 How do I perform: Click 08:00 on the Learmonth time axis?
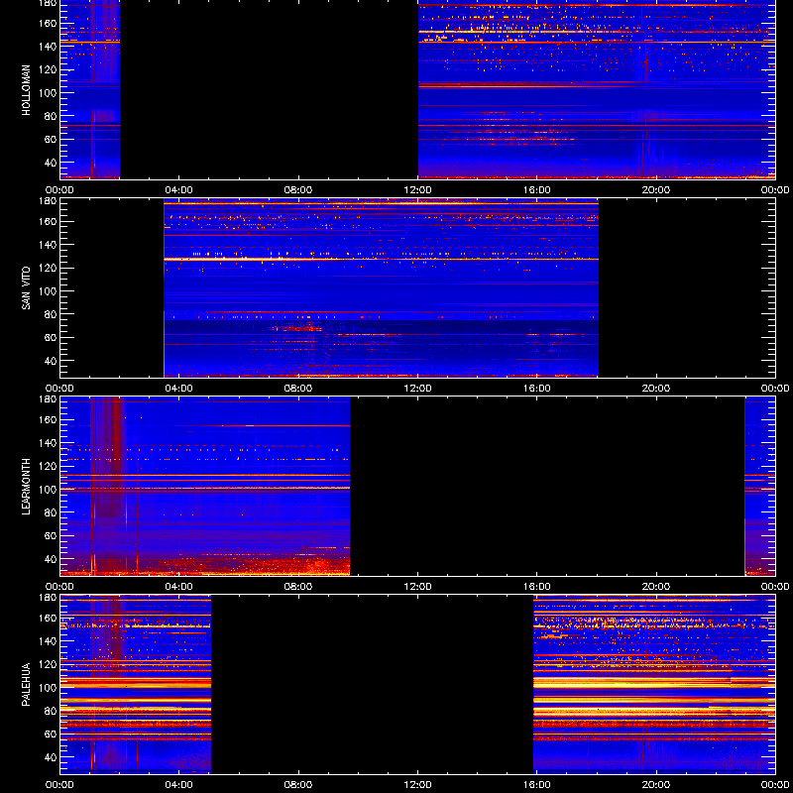coord(298,587)
